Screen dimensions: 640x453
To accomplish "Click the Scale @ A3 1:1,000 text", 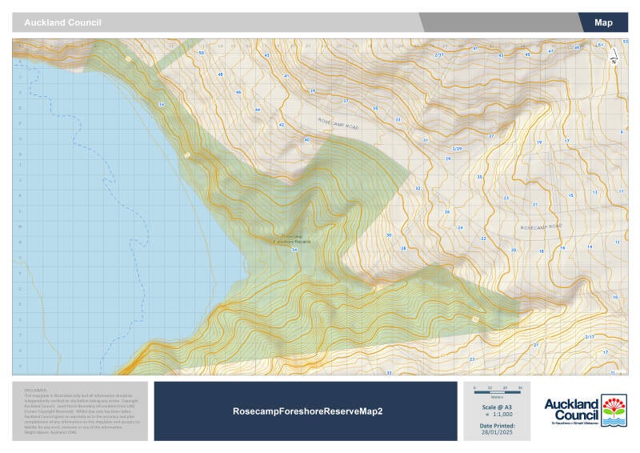I will 497,411.
